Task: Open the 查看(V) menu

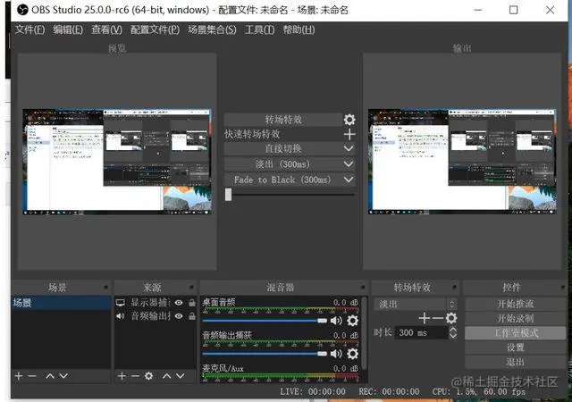Action: (x=106, y=29)
